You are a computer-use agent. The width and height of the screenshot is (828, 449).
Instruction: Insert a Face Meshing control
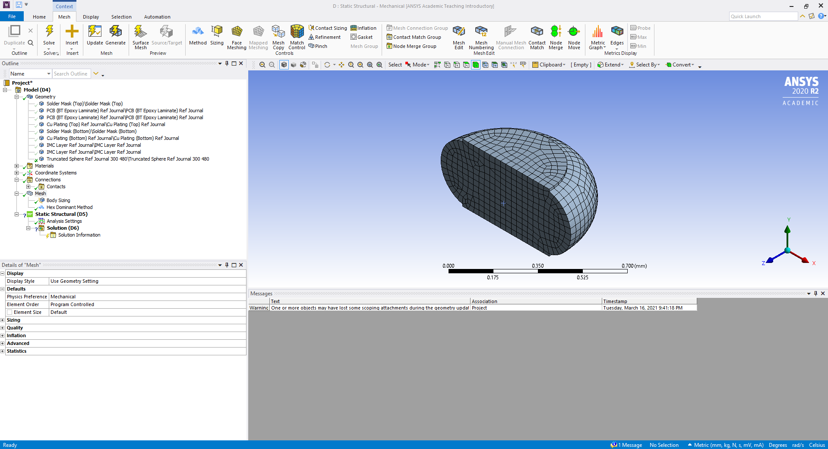coord(237,37)
